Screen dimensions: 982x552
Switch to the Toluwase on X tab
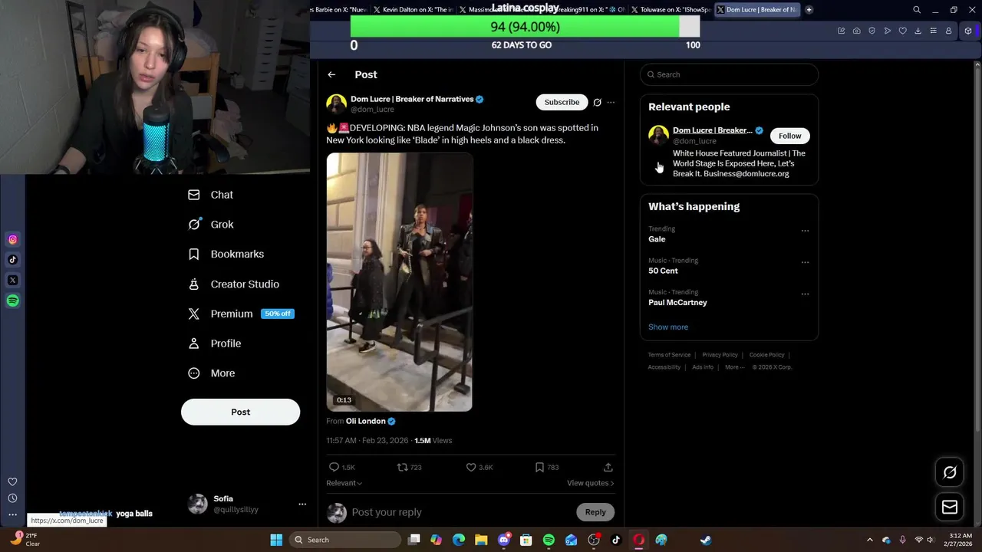click(669, 10)
